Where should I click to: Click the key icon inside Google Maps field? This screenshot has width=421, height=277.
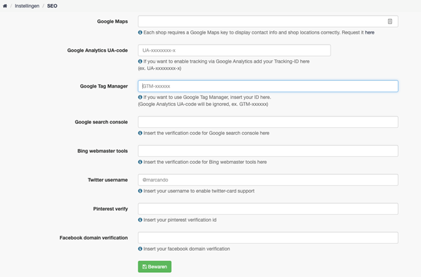(390, 22)
